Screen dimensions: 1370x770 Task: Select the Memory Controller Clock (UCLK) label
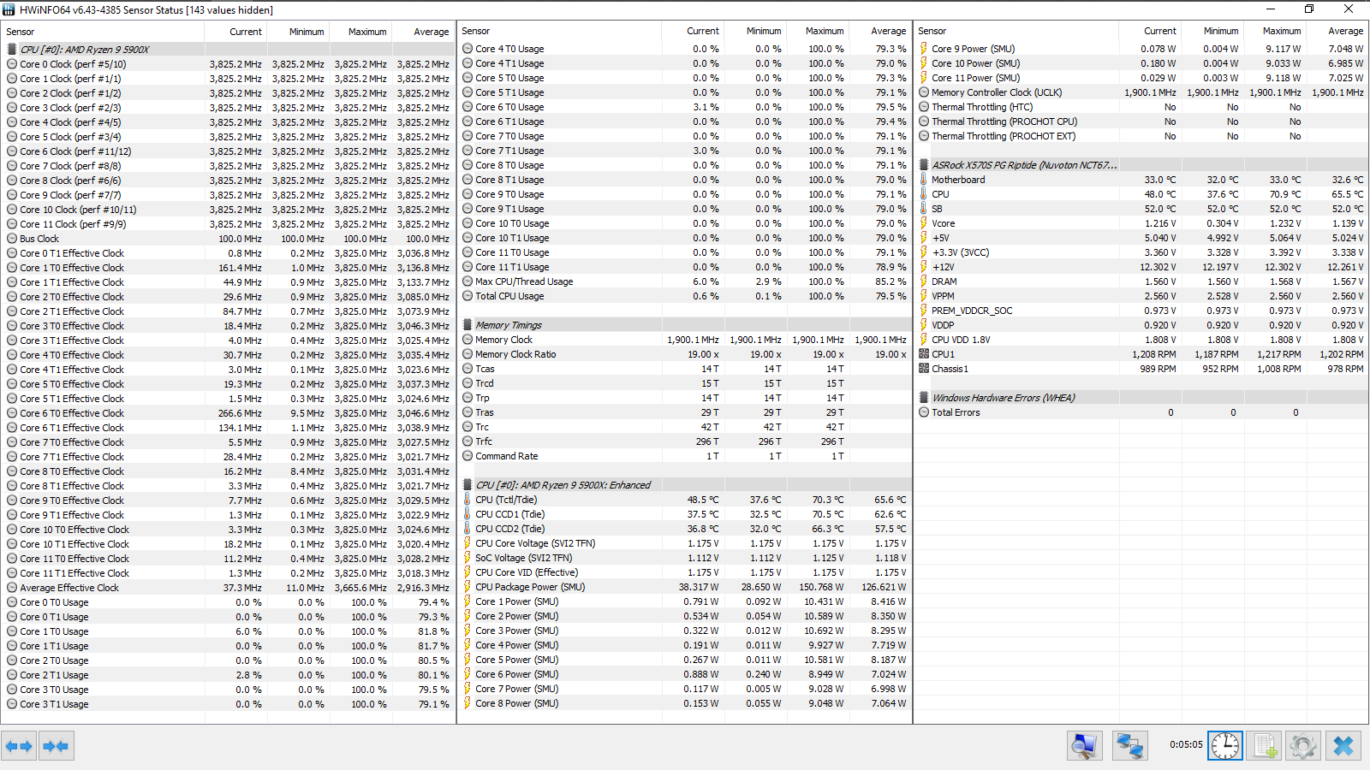click(997, 92)
